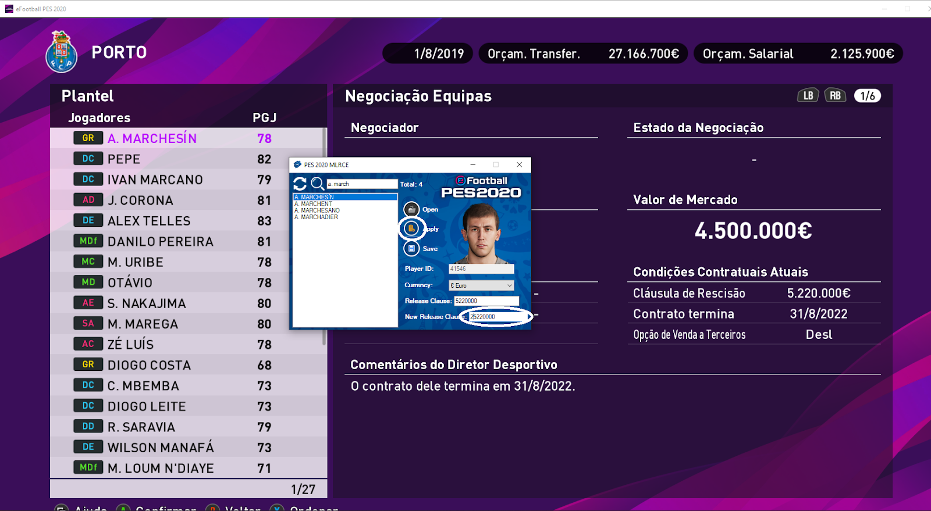This screenshot has width=931, height=511.
Task: Click the Orçam. Transfer. budget value 27.166.700€
Action: tap(644, 53)
